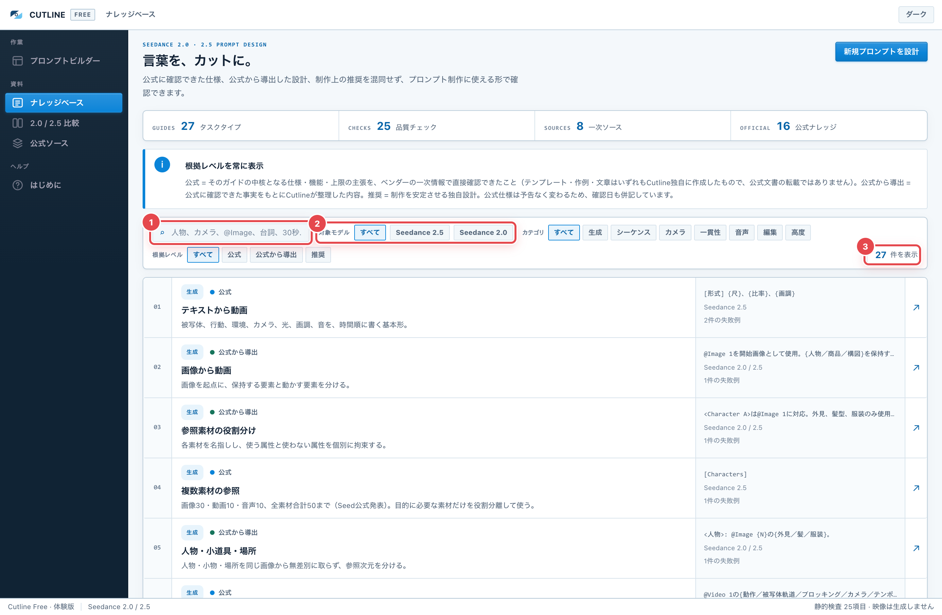
Task: Open the 参照素材の役割分け guide title
Action: (x=218, y=430)
